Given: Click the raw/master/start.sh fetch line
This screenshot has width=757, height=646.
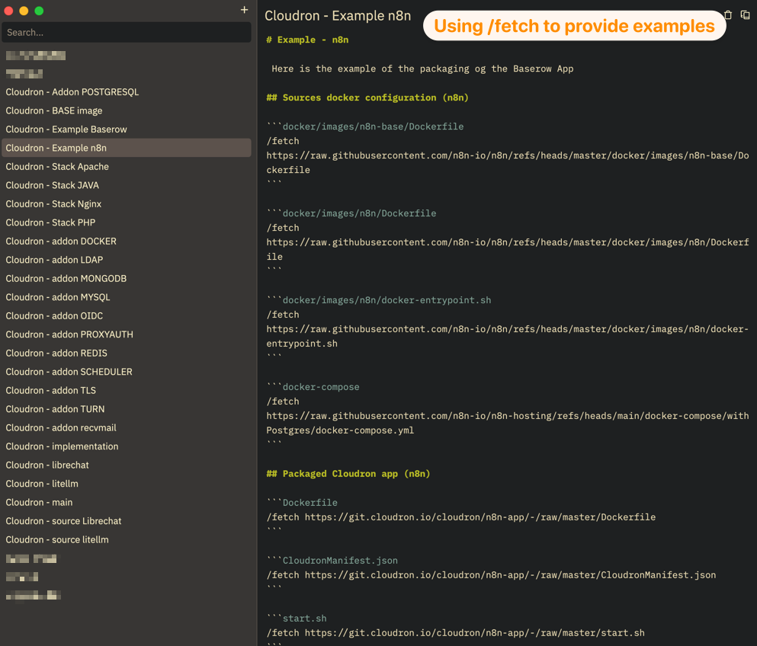Looking at the screenshot, I should pyautogui.click(x=455, y=633).
